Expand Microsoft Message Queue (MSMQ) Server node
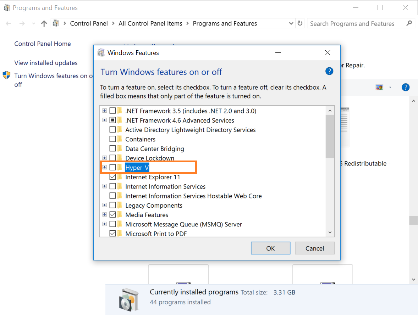The height and width of the screenshot is (315, 418). coord(104,224)
